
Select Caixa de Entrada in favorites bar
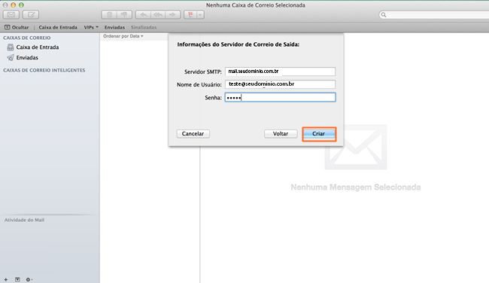58,27
